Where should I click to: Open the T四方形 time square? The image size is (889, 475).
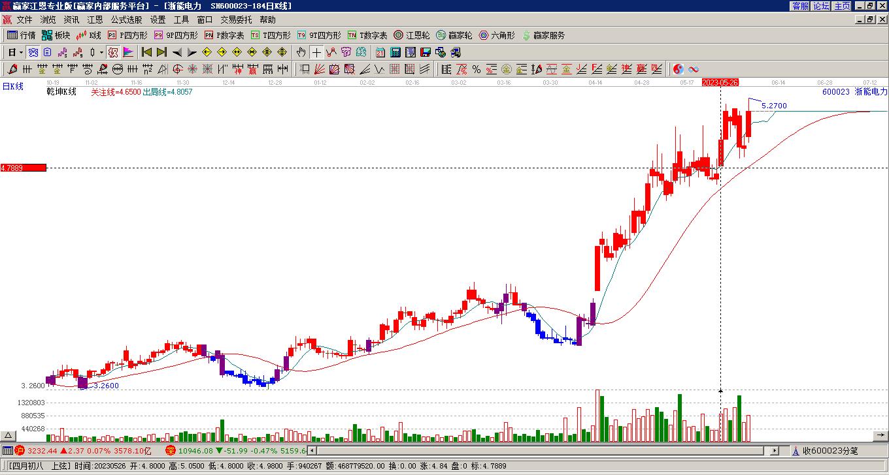[271, 35]
